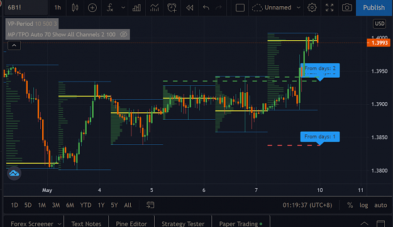This screenshot has height=227, width=393.
Task: Click the From days: 1 label
Action: click(x=320, y=137)
